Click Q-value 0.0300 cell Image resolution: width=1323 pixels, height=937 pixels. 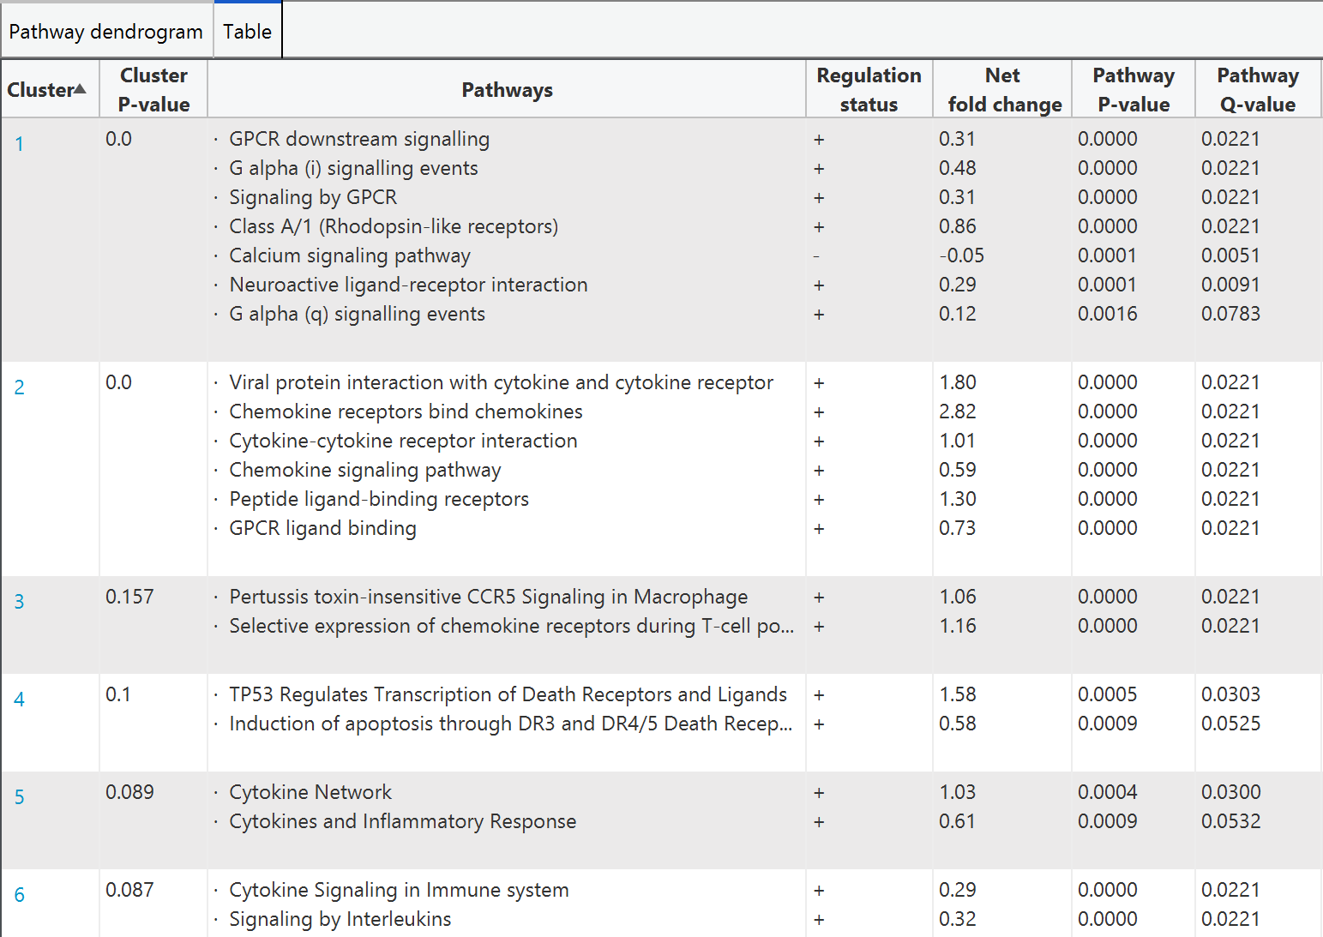tap(1230, 792)
